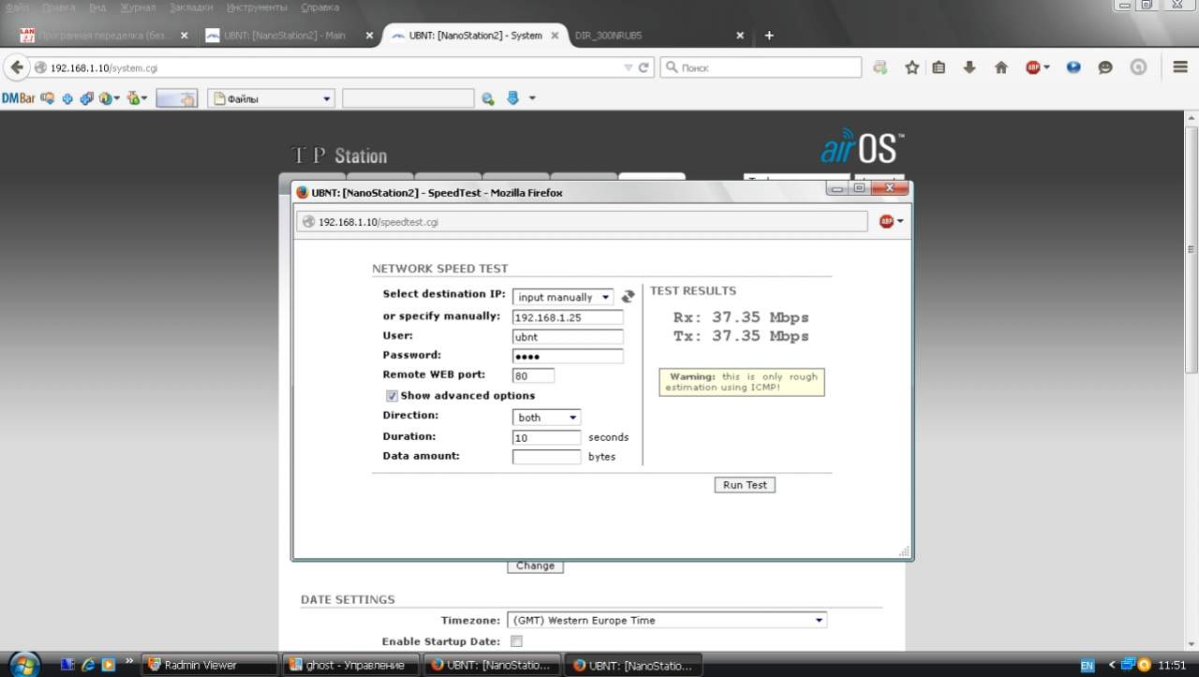
Task: Click Adblock Plus icon in SpeedTest window
Action: 886,221
